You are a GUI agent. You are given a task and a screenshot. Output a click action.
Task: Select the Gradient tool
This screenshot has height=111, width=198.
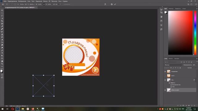point(2,43)
